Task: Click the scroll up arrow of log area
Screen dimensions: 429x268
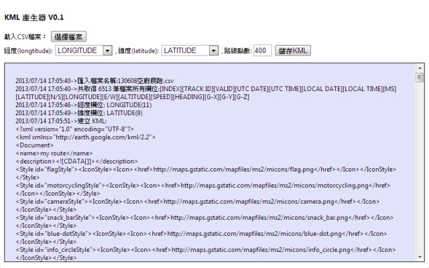Action: (420, 68)
